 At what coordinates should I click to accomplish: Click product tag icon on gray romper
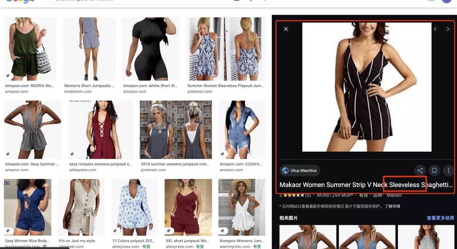8,154
